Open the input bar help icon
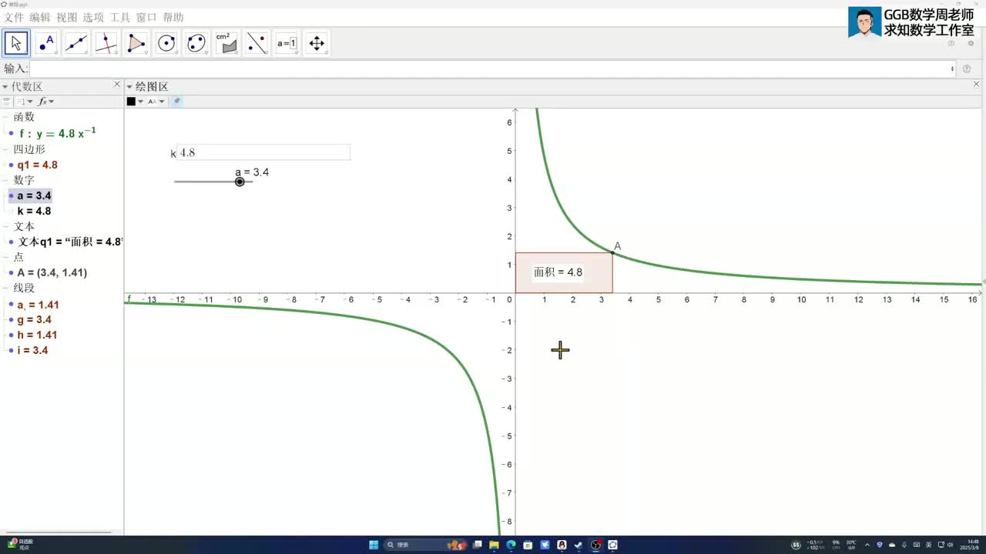 coord(967,69)
